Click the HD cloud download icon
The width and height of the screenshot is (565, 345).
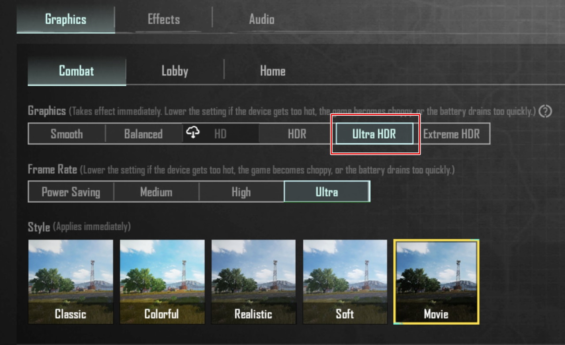coord(193,133)
